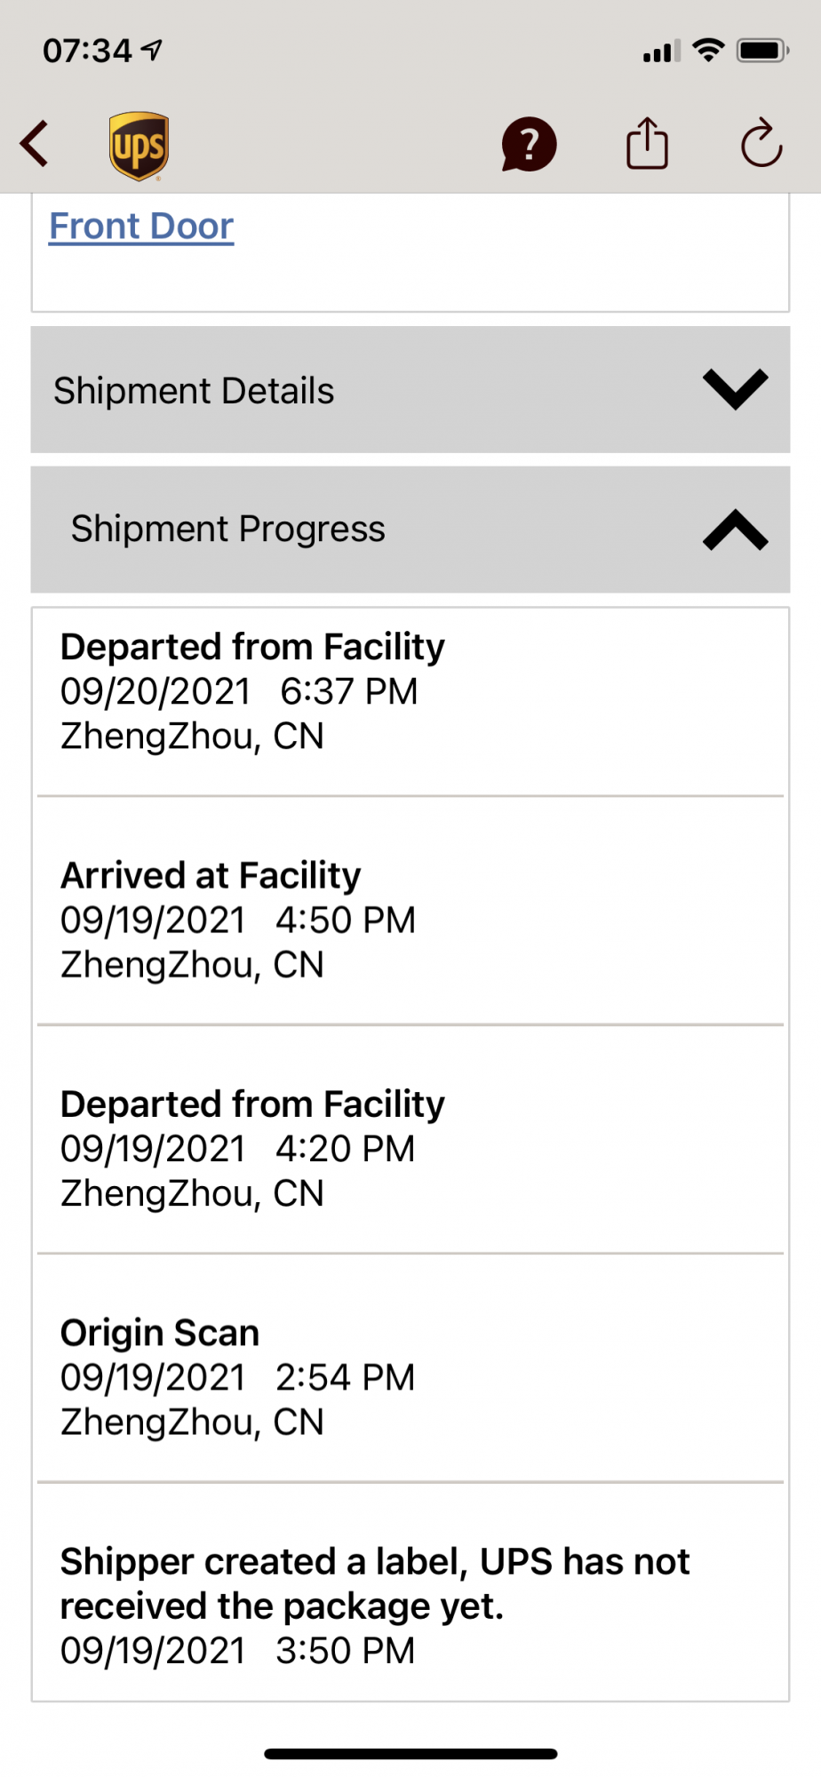Open the Front Door link
The image size is (821, 1777).
pyautogui.click(x=141, y=227)
